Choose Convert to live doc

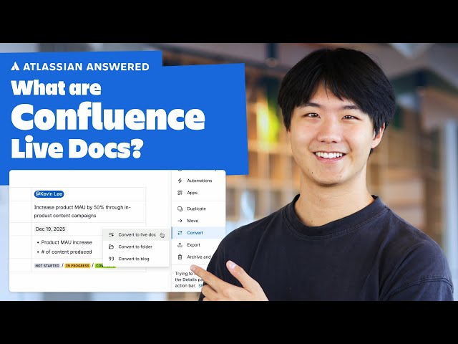point(136,234)
